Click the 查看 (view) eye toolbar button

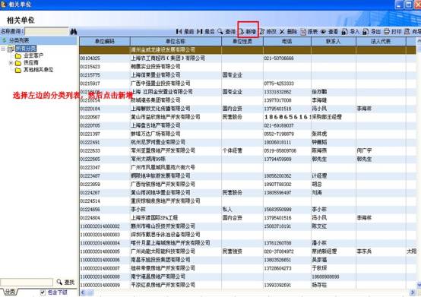(x=329, y=32)
